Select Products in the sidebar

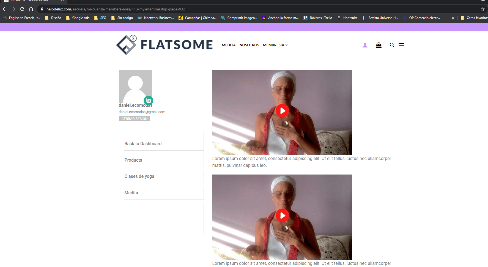coord(164,160)
